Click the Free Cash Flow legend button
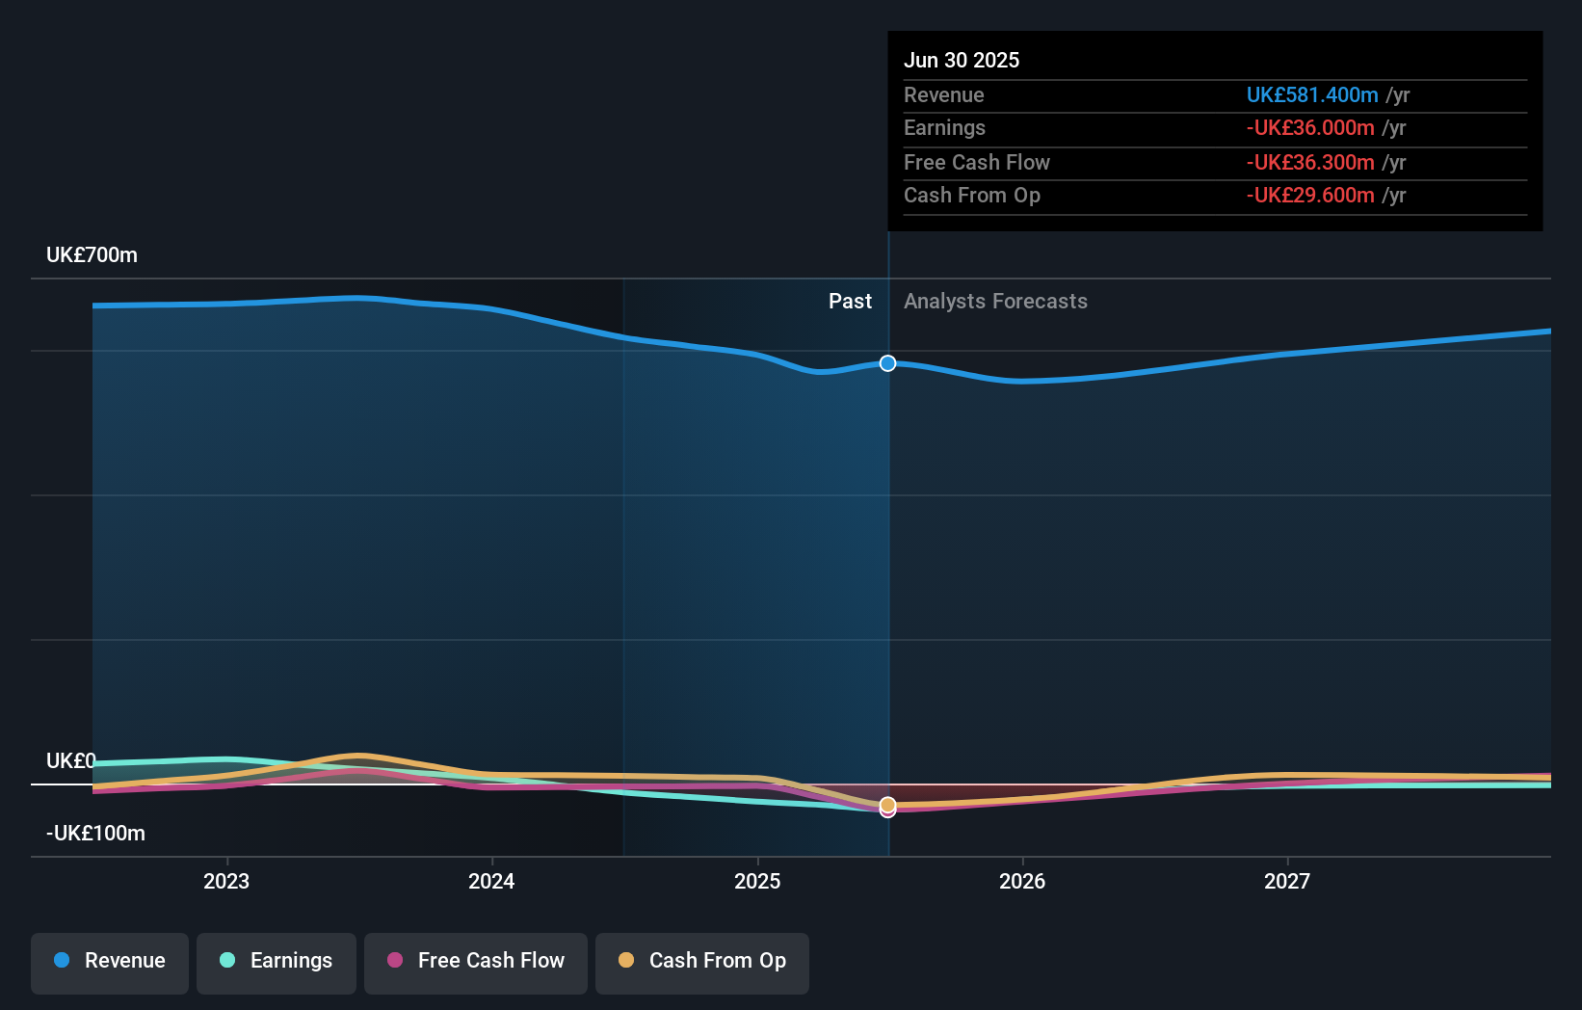The height and width of the screenshot is (1010, 1582). coord(475,961)
